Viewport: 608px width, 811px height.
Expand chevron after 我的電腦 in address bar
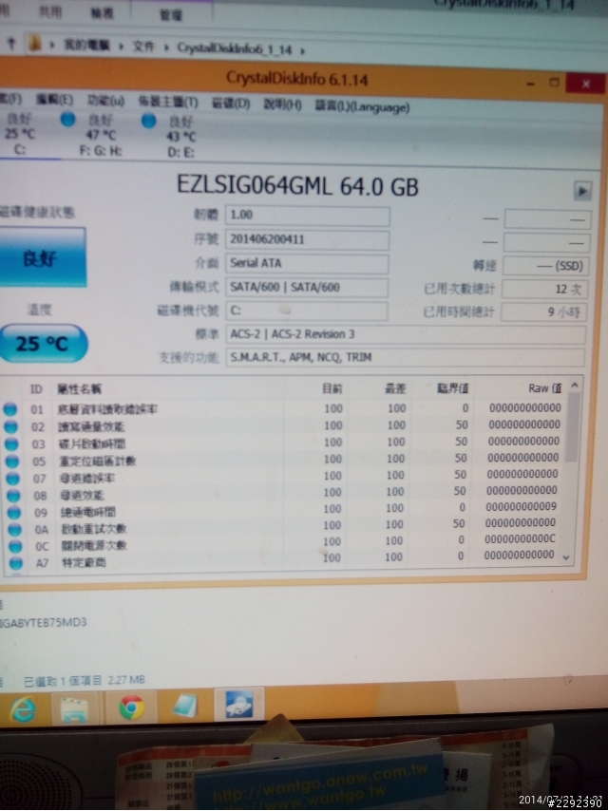[121, 47]
